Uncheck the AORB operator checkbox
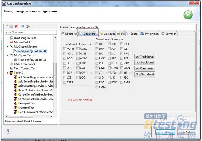The width and height of the screenshot is (202, 141). click(x=64, y=49)
